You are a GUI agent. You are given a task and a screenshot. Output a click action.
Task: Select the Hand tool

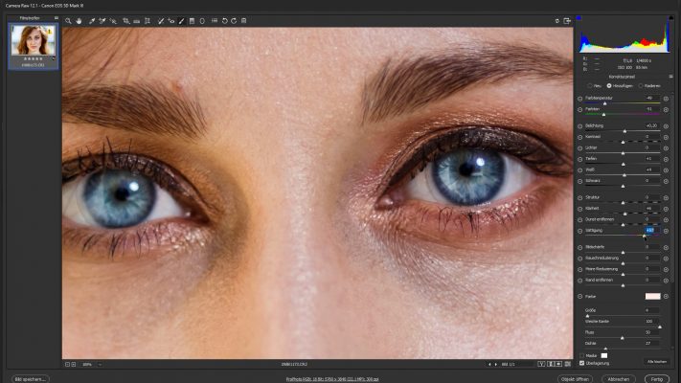tap(79, 20)
